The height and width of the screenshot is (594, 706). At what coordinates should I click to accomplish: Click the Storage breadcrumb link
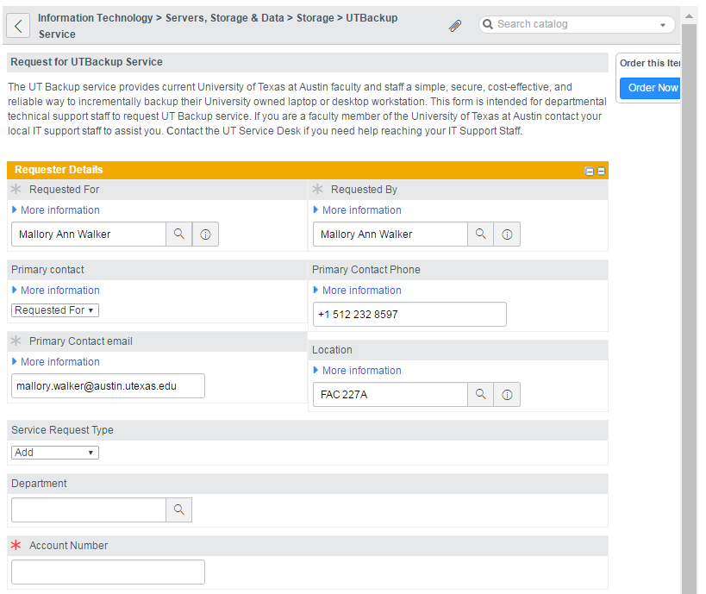(x=316, y=18)
